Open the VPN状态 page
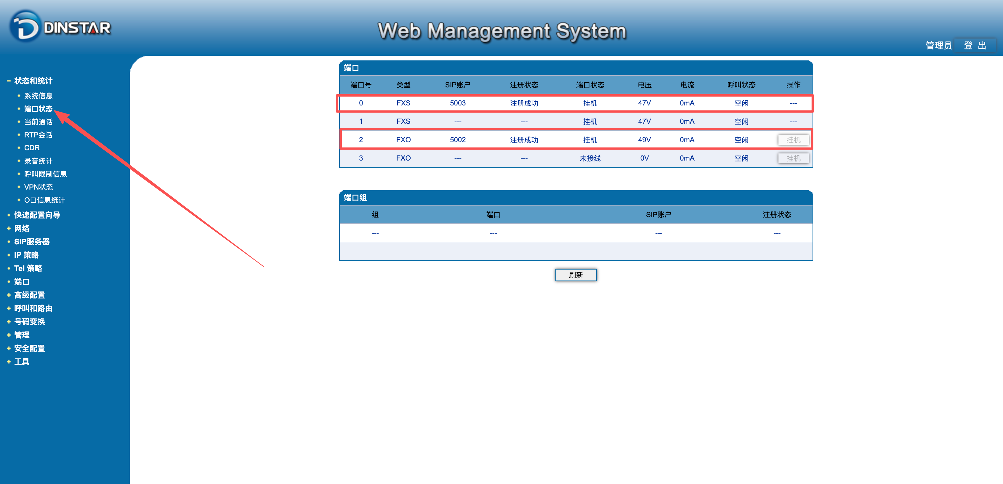Screen dimensions: 1003x484 [x=39, y=187]
